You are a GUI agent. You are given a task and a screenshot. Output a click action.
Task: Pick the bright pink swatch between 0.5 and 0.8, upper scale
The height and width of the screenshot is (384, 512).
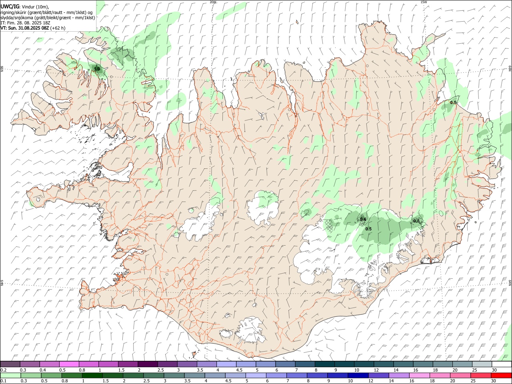69,364
